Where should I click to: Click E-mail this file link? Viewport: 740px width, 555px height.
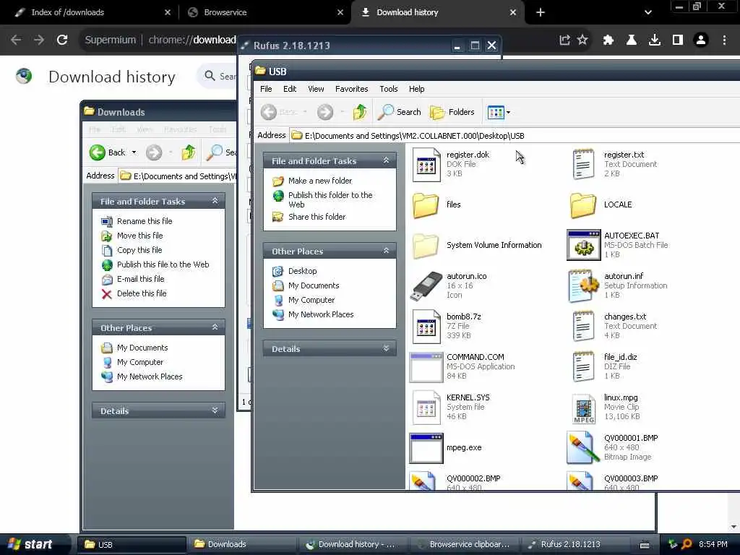(x=141, y=279)
